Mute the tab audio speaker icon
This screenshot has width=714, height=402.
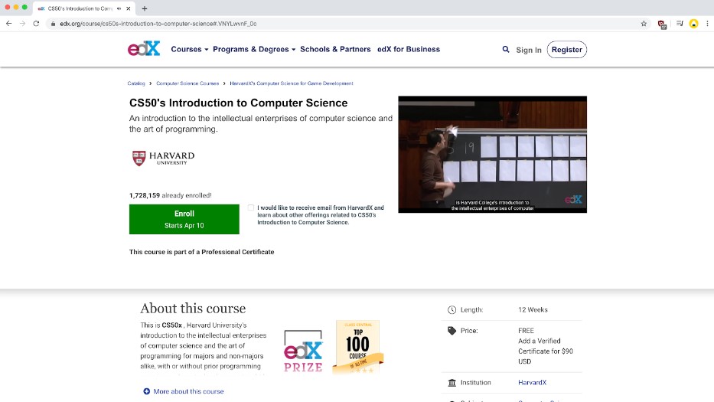[x=119, y=8]
